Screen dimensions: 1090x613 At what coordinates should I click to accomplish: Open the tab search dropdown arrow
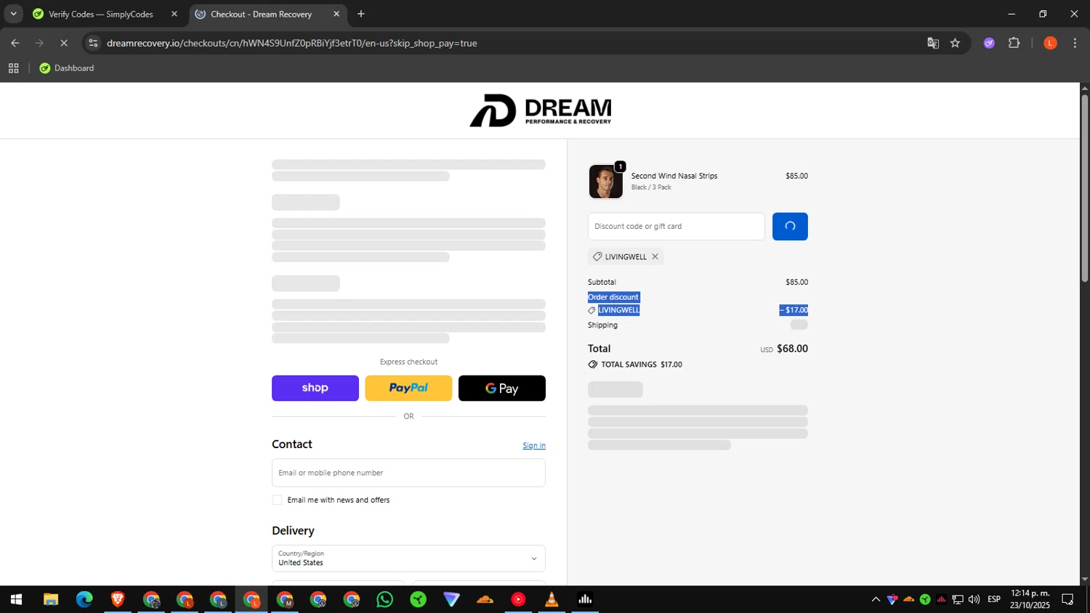tap(13, 14)
